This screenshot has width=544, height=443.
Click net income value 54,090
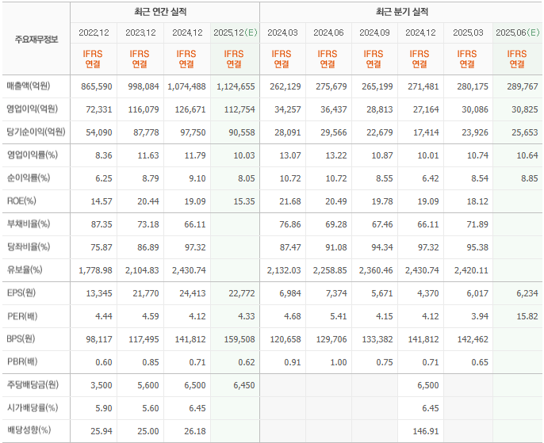tap(99, 132)
